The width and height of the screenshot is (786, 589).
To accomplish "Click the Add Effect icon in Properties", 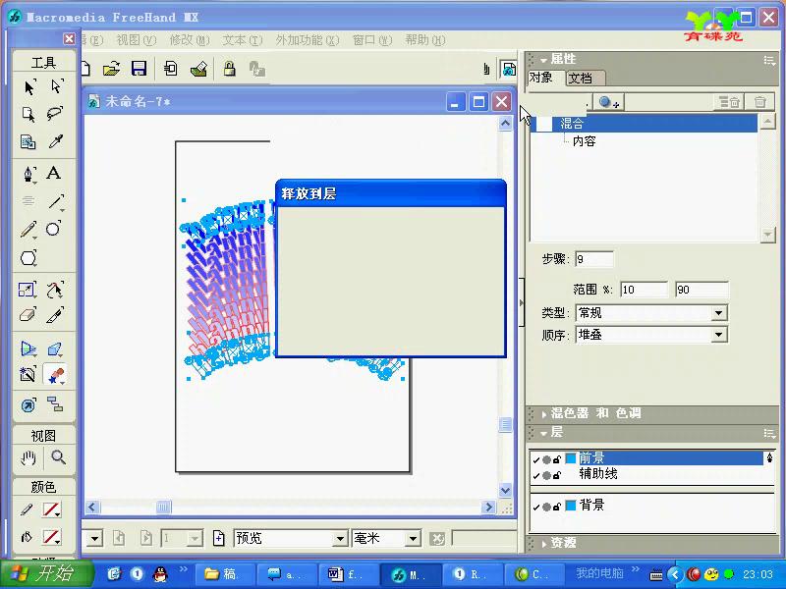I will [x=608, y=102].
